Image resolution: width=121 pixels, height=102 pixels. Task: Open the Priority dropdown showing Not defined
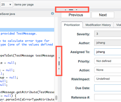click(108, 61)
